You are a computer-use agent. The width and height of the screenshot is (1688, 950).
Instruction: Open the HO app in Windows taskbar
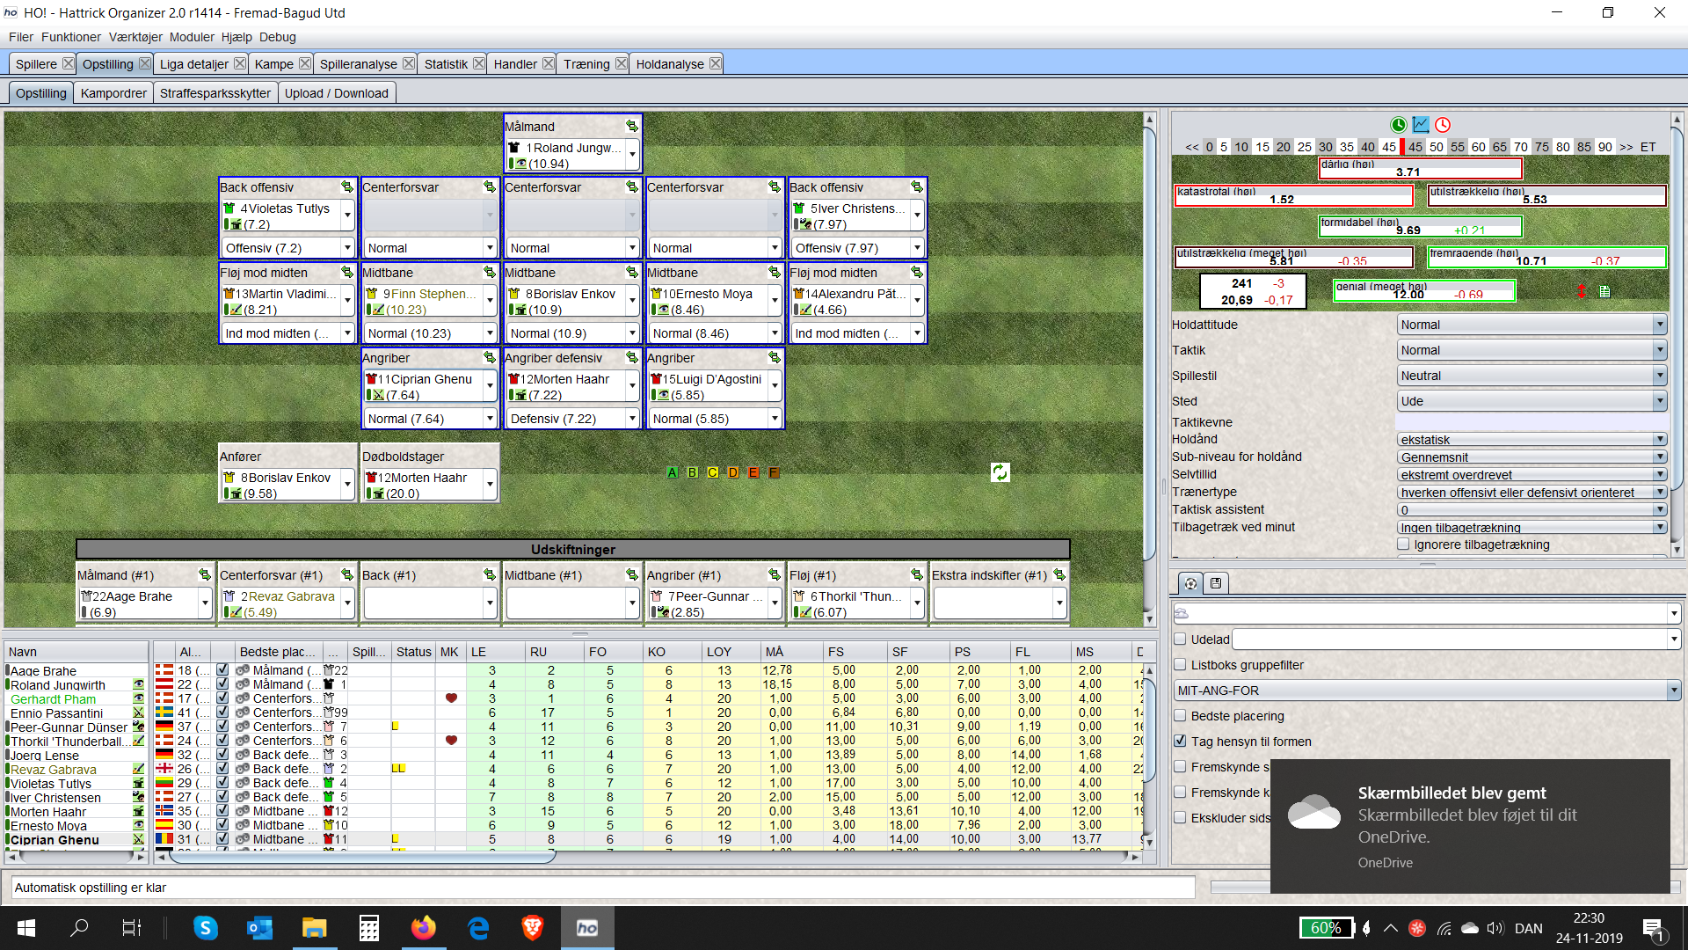(x=586, y=928)
